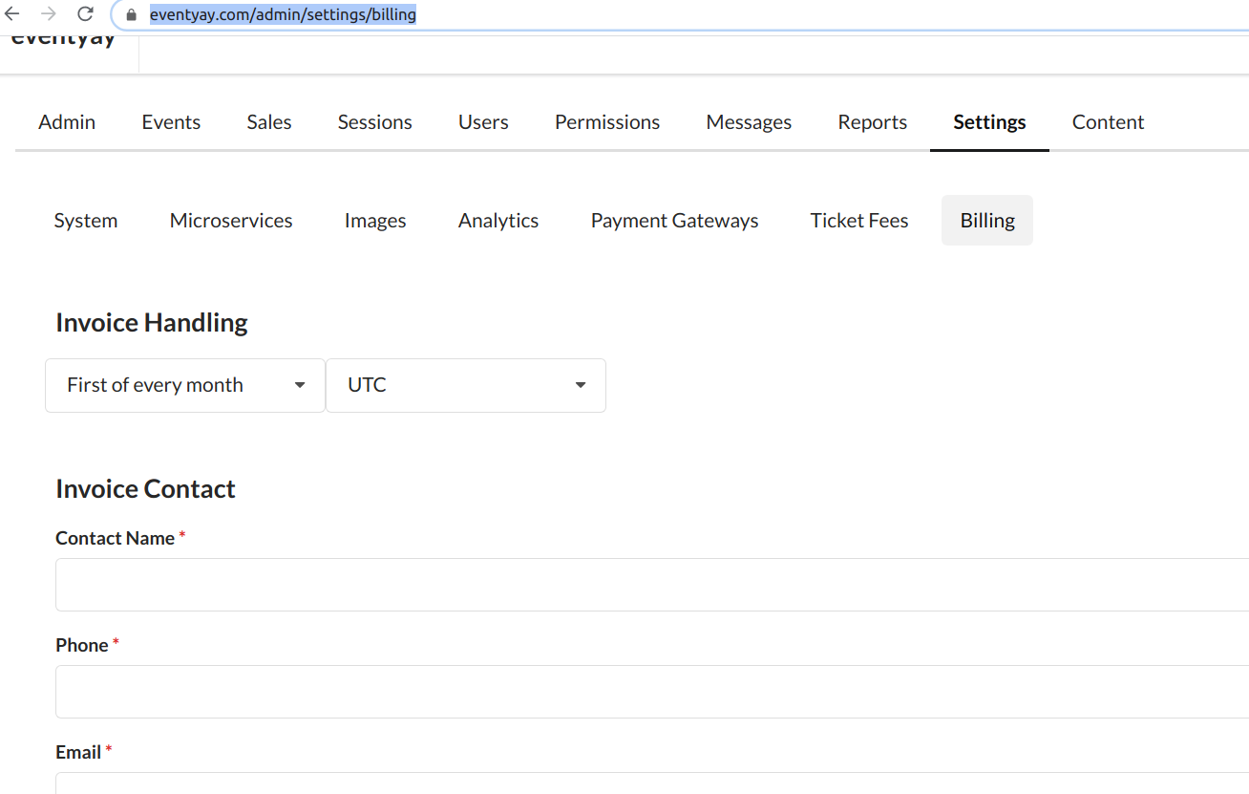Image resolution: width=1249 pixels, height=794 pixels.
Task: Open the Users tab
Action: click(x=483, y=122)
